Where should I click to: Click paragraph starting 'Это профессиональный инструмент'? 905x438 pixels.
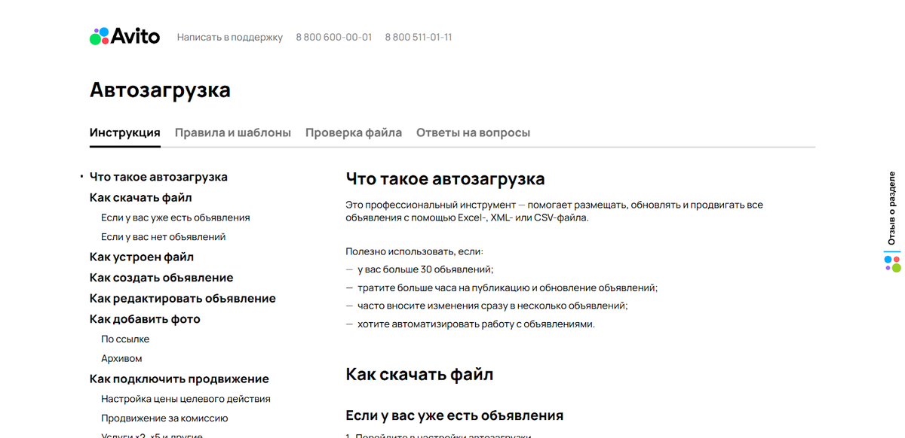[x=554, y=211]
